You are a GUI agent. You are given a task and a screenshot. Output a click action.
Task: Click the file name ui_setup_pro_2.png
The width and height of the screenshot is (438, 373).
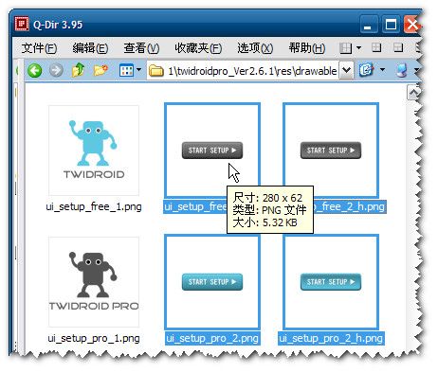[x=212, y=338]
